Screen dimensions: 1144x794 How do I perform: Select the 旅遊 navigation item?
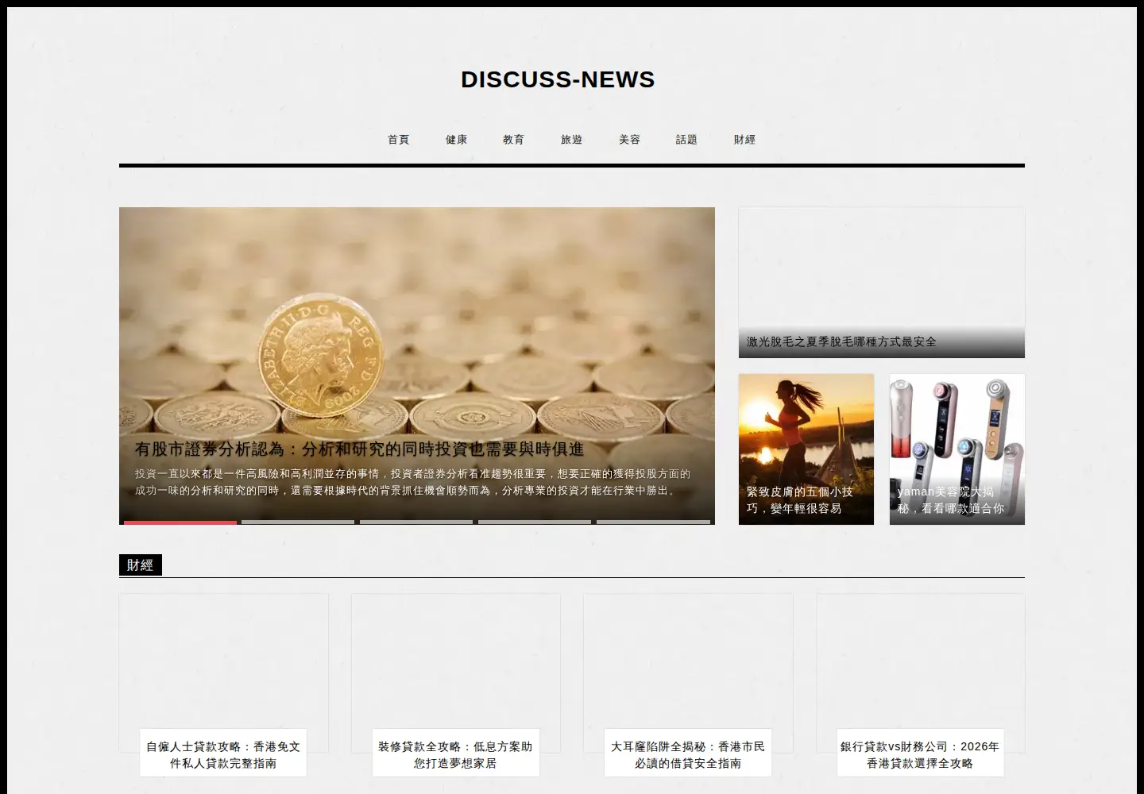tap(572, 140)
